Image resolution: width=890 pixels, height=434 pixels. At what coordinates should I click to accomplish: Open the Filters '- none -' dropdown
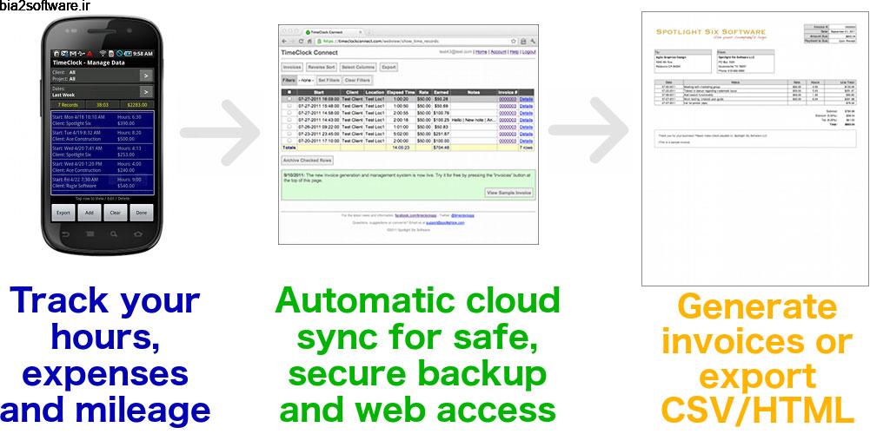coord(306,79)
